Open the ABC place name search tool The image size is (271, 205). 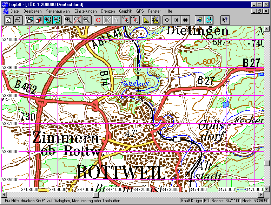coord(135,20)
